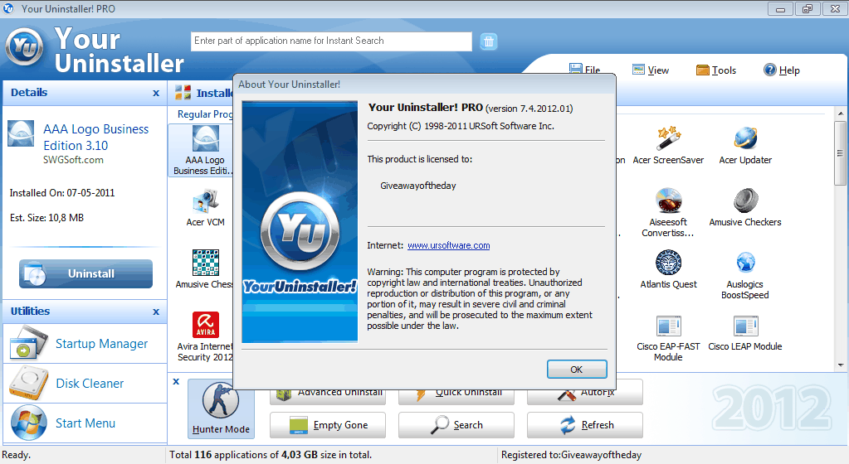Click the Instant Search input field
This screenshot has height=464, width=849.
point(331,41)
